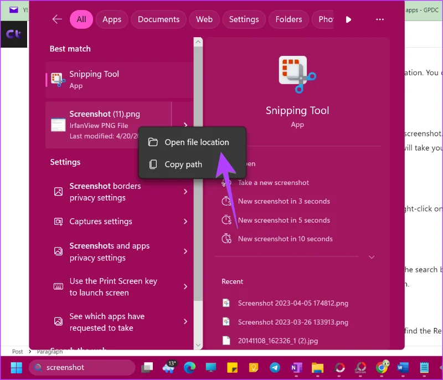The width and height of the screenshot is (443, 380).
Task: Select the Screenshot (11).png result
Action: (109, 125)
